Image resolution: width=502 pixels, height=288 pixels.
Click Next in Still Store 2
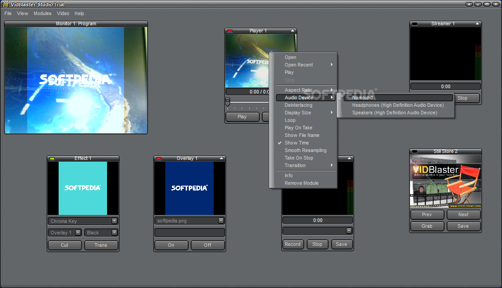pos(464,214)
